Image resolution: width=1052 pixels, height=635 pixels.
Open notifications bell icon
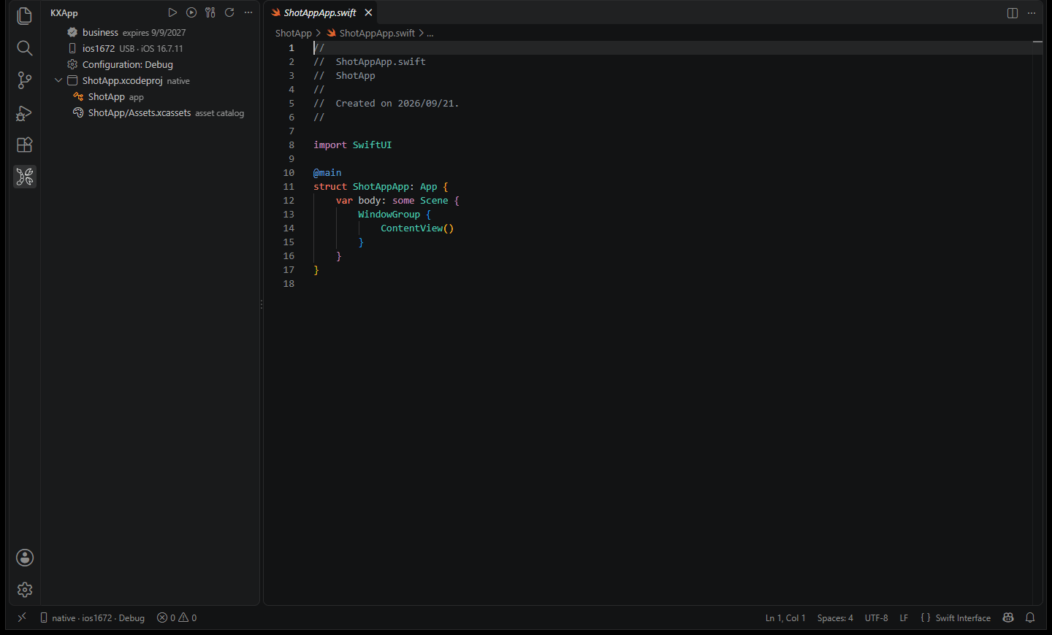tap(1030, 617)
